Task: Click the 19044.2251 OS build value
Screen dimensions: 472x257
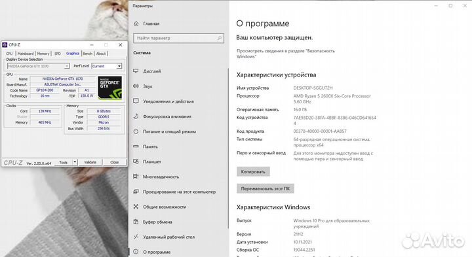Action: pos(304,250)
